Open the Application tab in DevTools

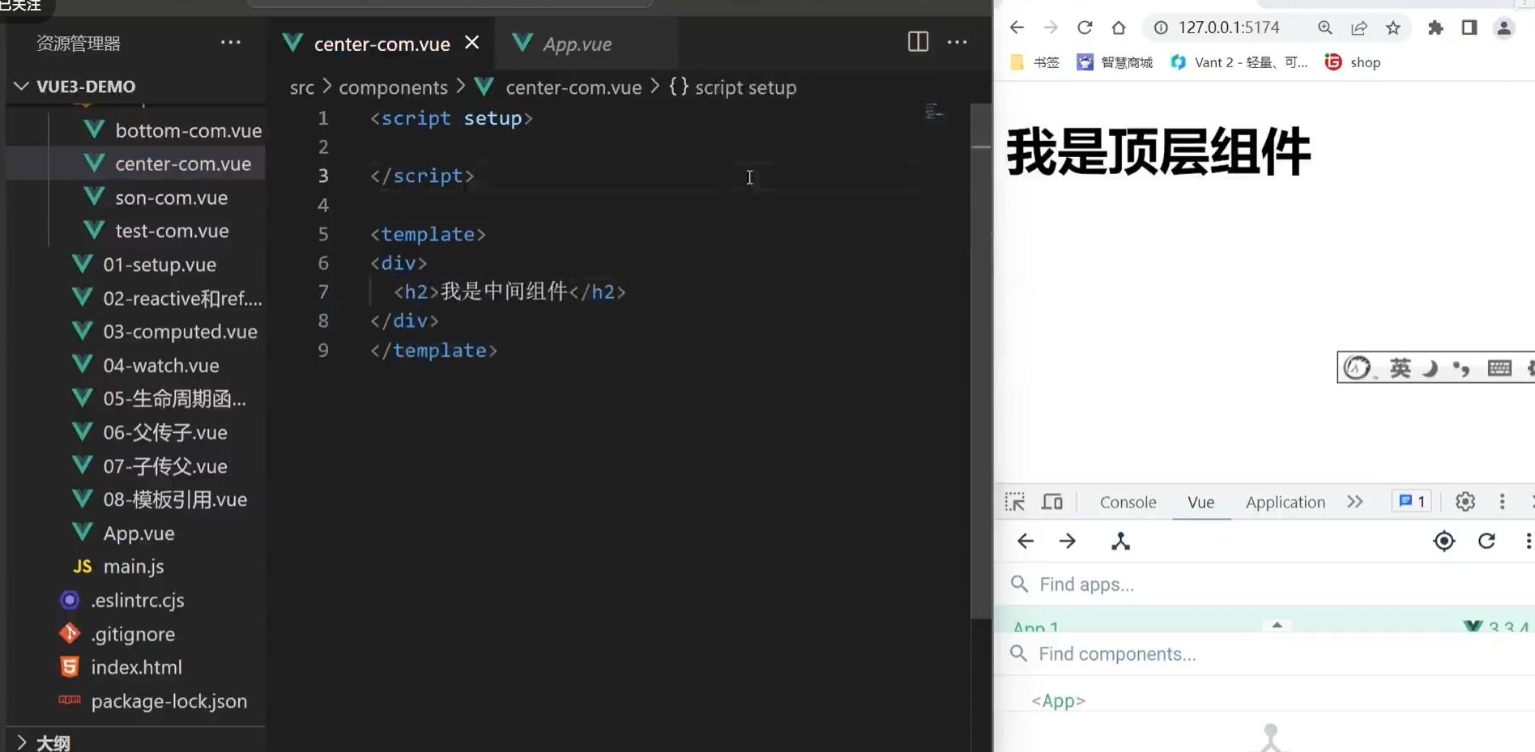click(x=1285, y=501)
